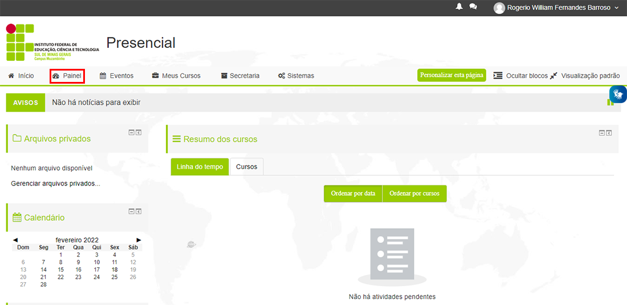Open Gerenciar arquivos privados link
Screen dimensions: 627x305
click(56, 184)
